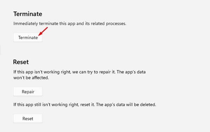This screenshot has height=132, width=210.
Task: Click "The app's data" in the repair description
Action: 131,72
